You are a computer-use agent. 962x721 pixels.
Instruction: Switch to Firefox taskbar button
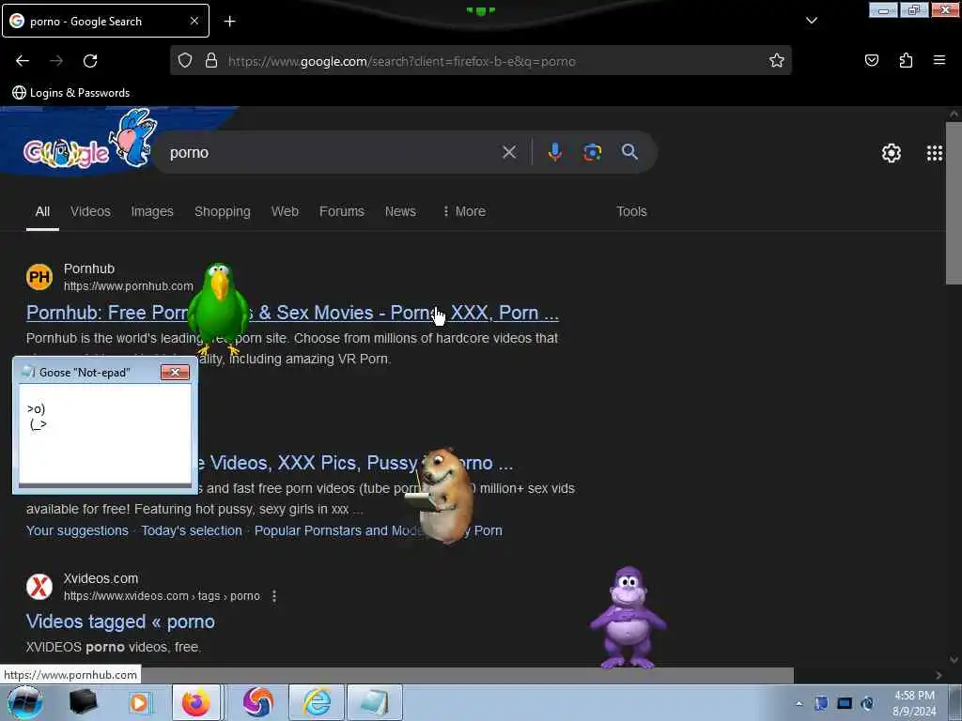tap(196, 702)
